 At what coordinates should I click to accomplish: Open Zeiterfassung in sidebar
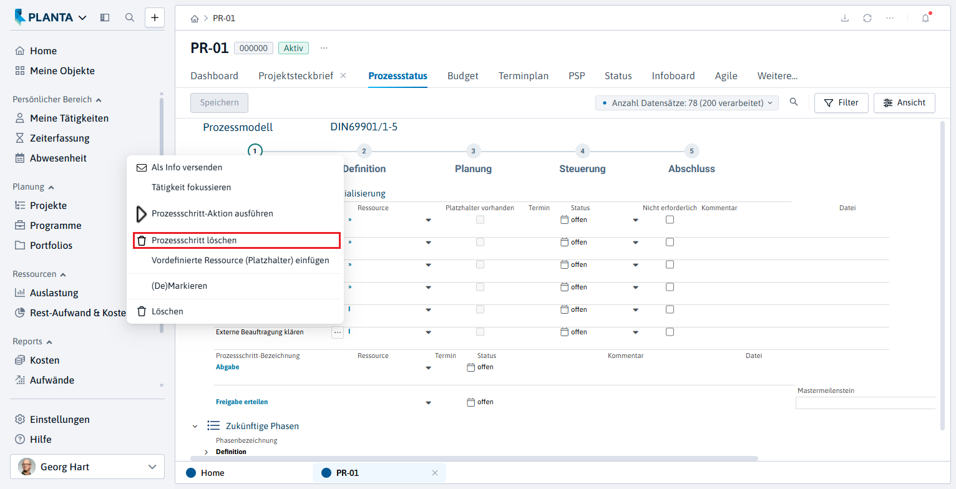click(x=60, y=138)
